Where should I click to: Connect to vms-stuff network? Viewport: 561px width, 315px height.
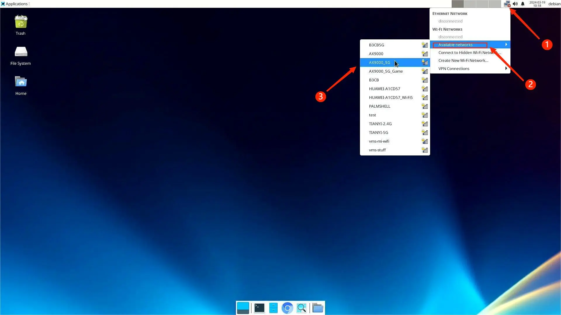[395, 150]
